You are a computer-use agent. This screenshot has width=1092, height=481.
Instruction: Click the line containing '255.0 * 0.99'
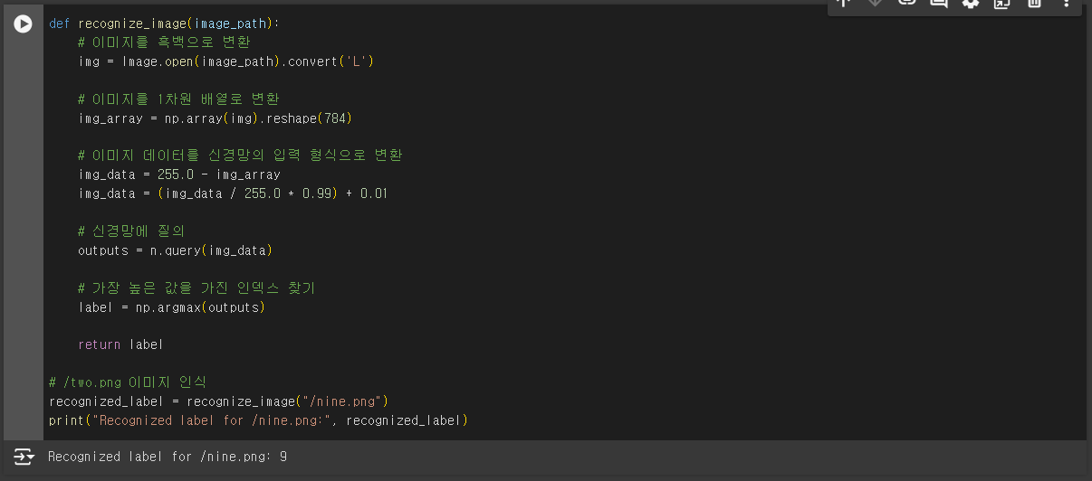point(233,193)
